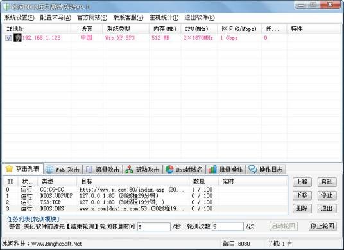Click the 退出软件(K) menu item

(200, 17)
